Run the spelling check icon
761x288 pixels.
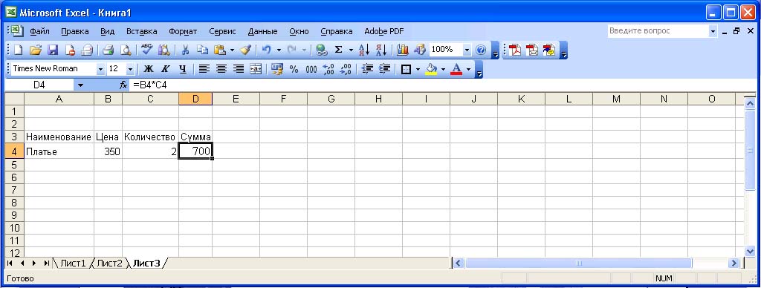tap(146, 50)
